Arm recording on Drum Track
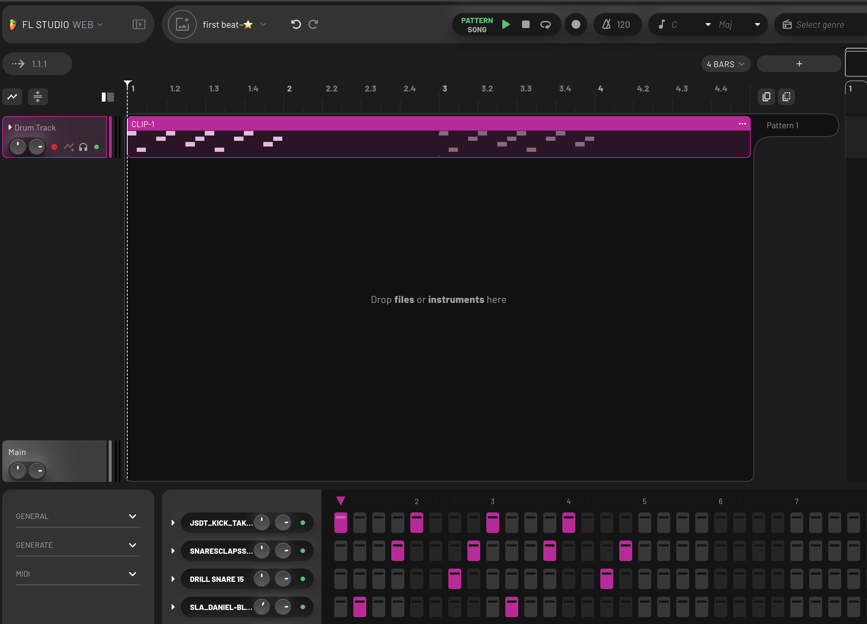867x624 pixels. (x=54, y=147)
